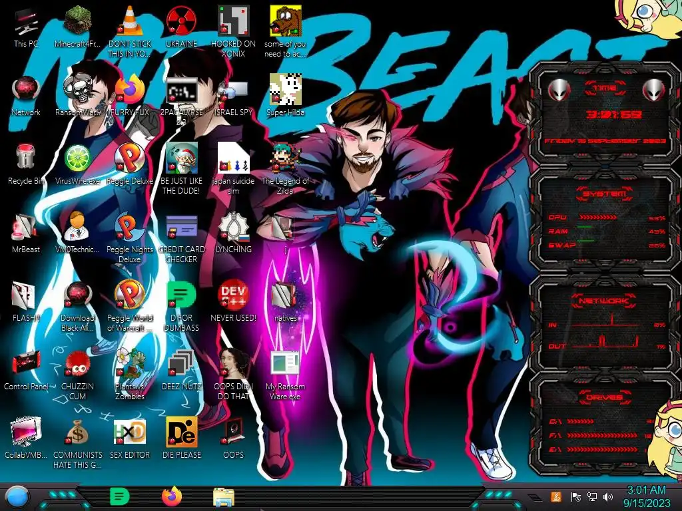
Task: Click the NETWORK widget header
Action: click(604, 300)
